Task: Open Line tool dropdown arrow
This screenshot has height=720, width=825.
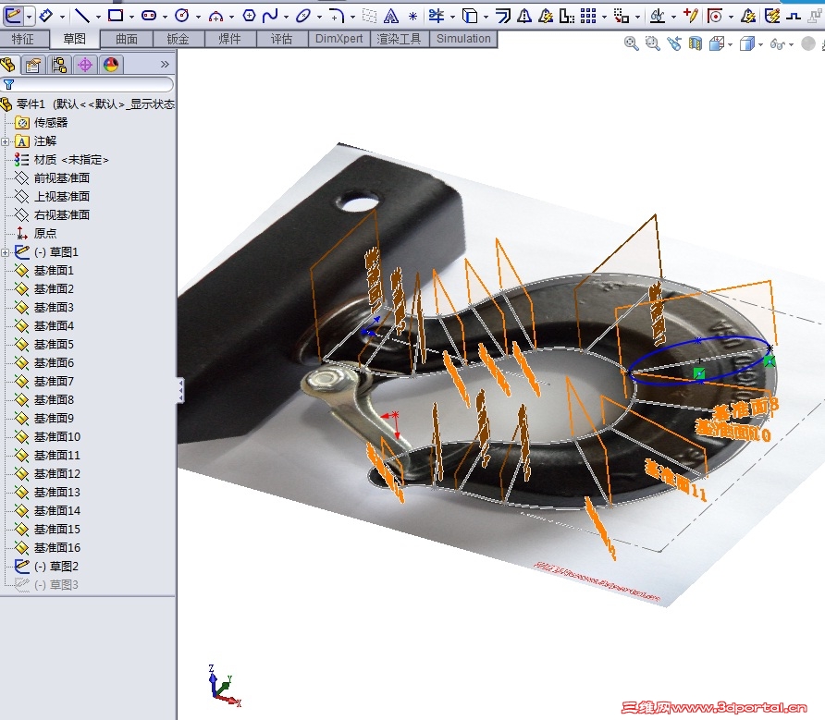Action: pyautogui.click(x=98, y=17)
